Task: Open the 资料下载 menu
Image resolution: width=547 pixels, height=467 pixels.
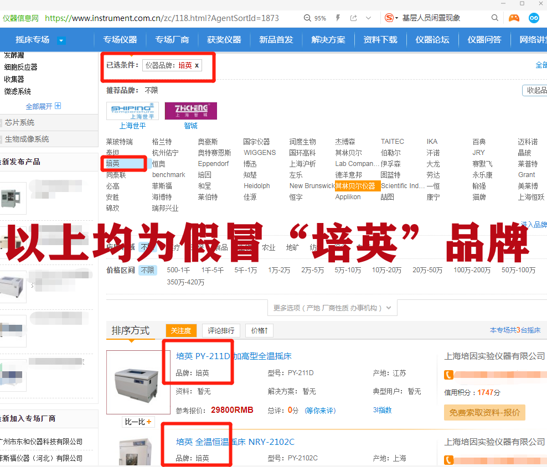Action: click(x=380, y=40)
